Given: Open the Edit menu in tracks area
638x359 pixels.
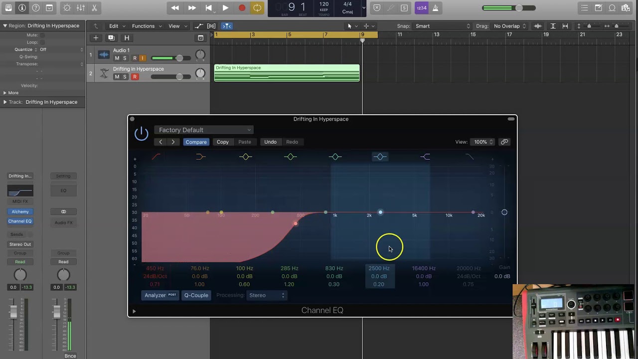Looking at the screenshot, I should (117, 26).
